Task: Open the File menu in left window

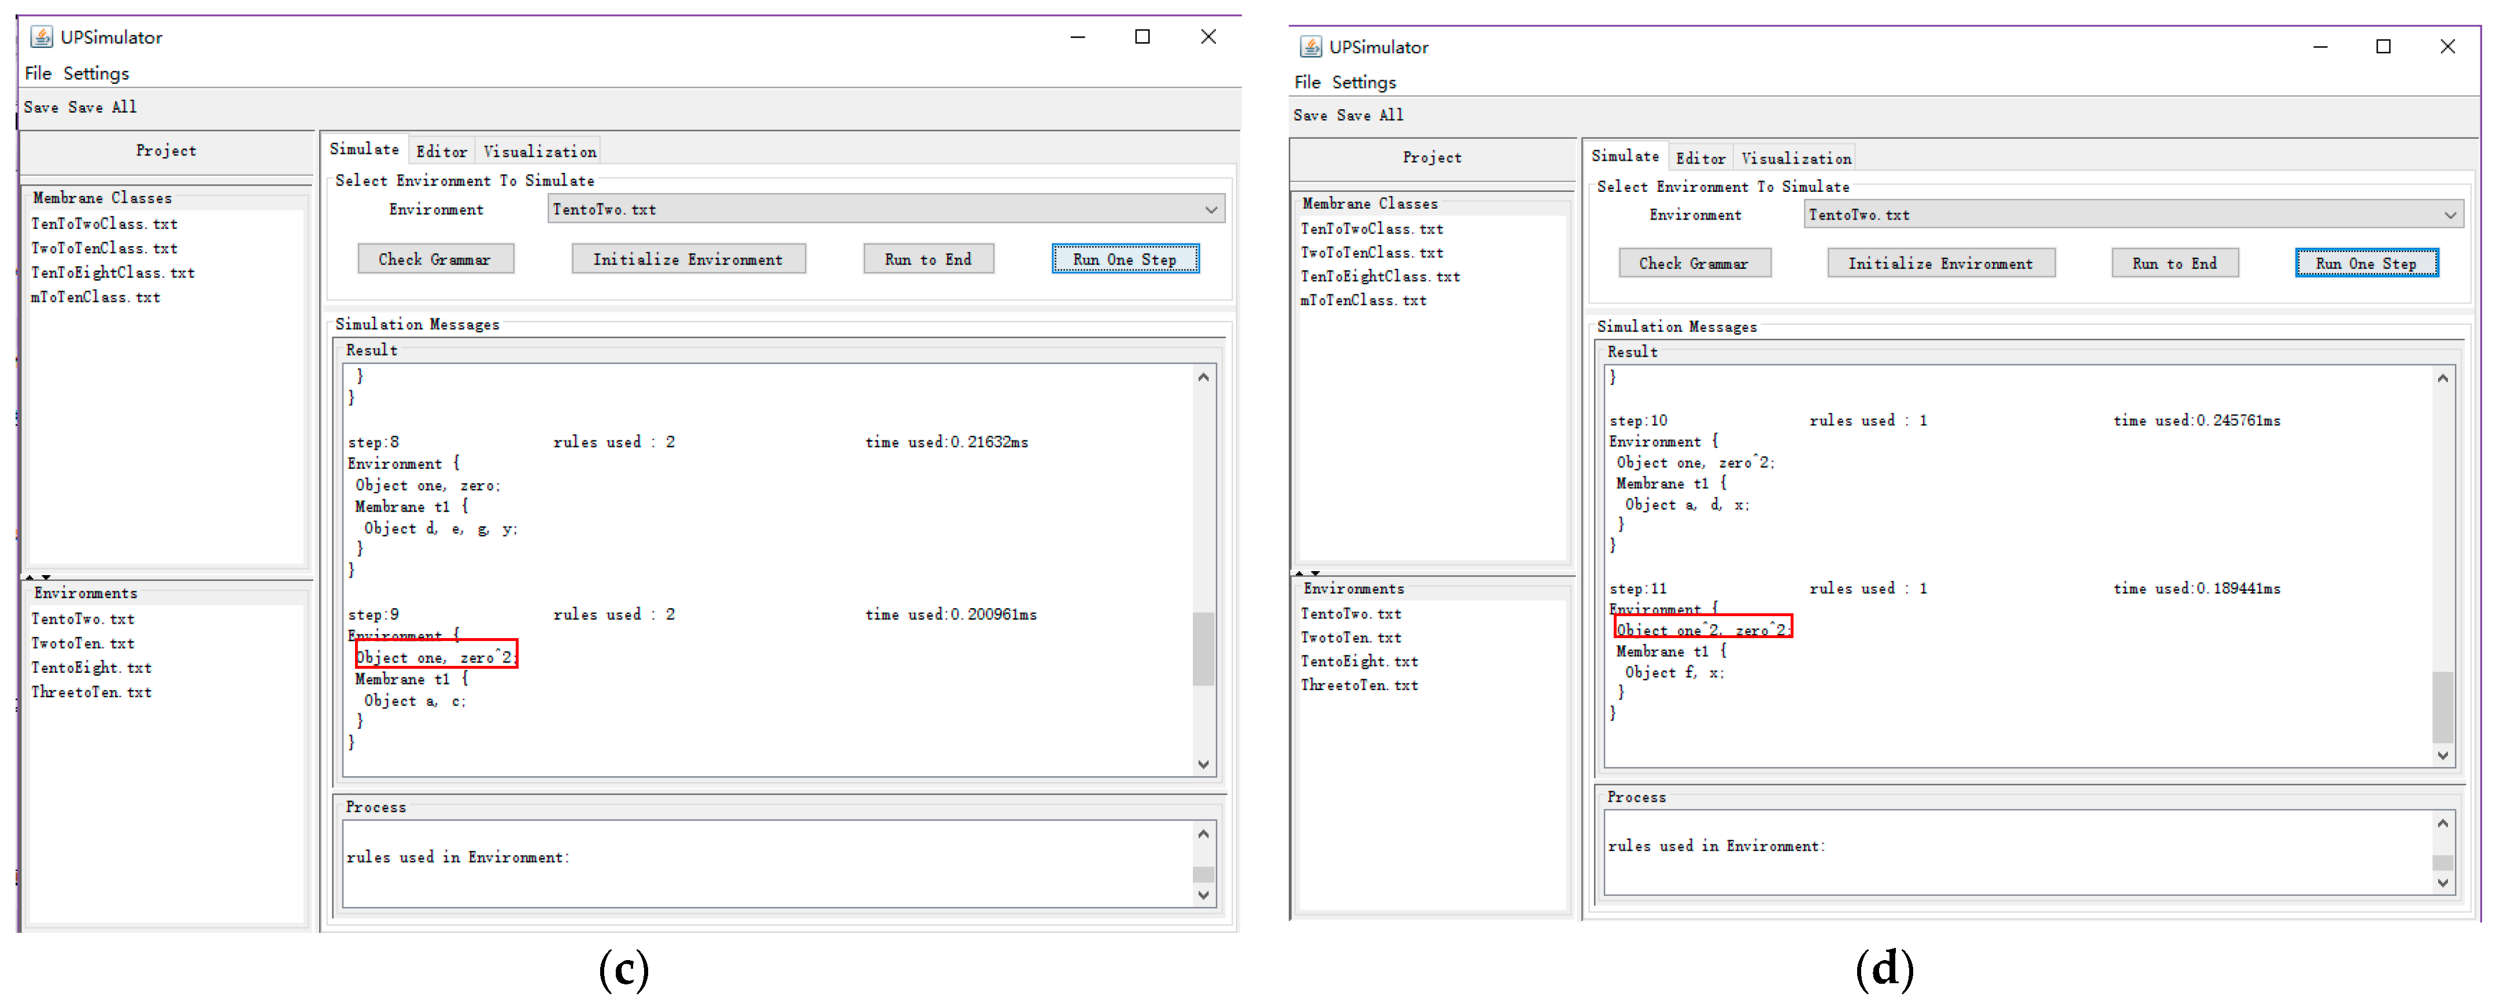Action: 38,73
